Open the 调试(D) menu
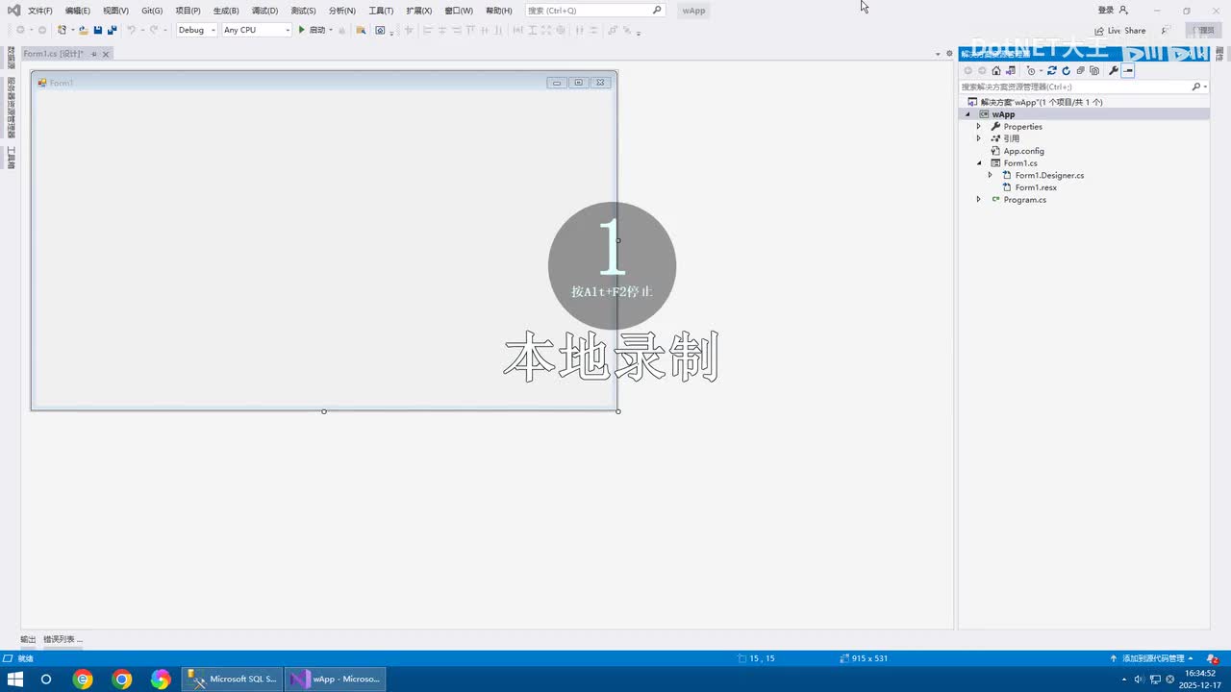The image size is (1231, 692). point(264,11)
